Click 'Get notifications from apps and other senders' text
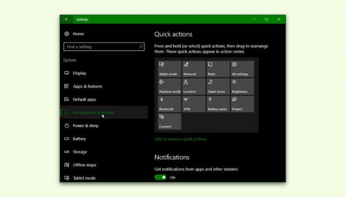 pos(196,169)
